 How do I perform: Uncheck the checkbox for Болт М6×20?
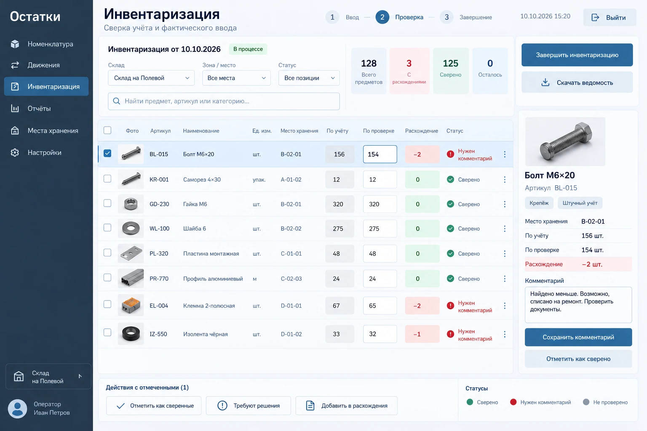[107, 153]
